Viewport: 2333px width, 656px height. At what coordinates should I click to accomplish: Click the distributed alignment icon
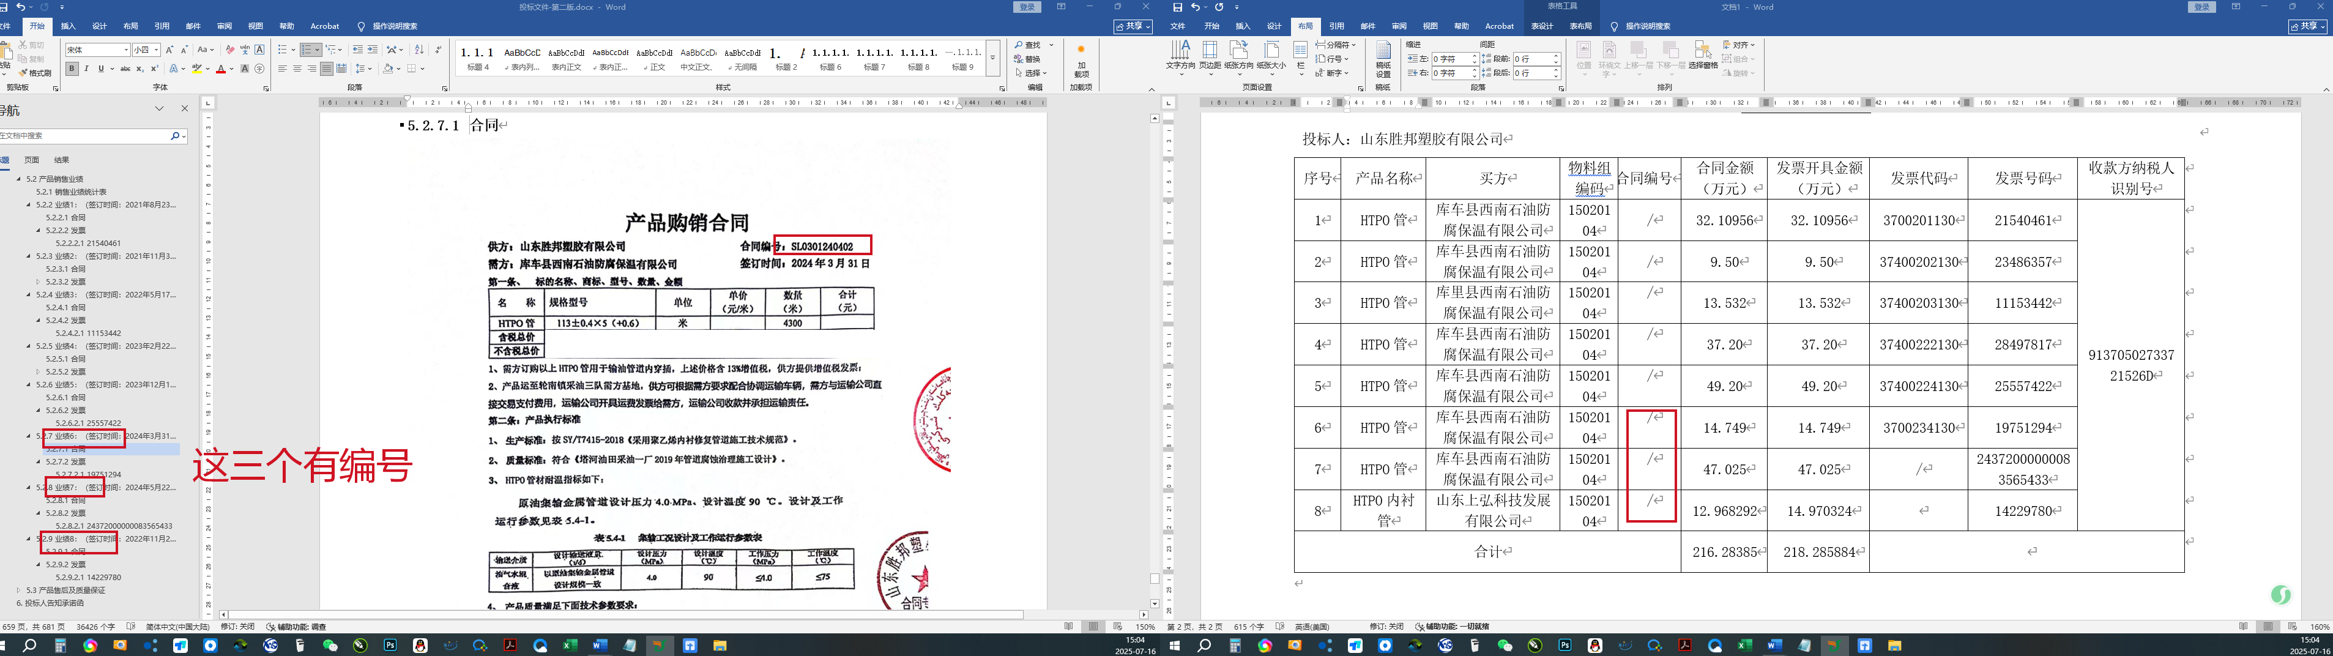(341, 69)
